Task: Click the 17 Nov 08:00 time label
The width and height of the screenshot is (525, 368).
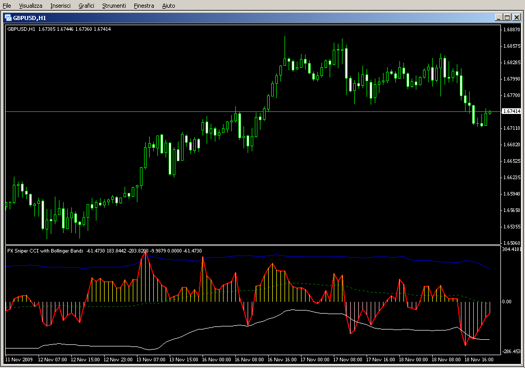Action: [348, 360]
